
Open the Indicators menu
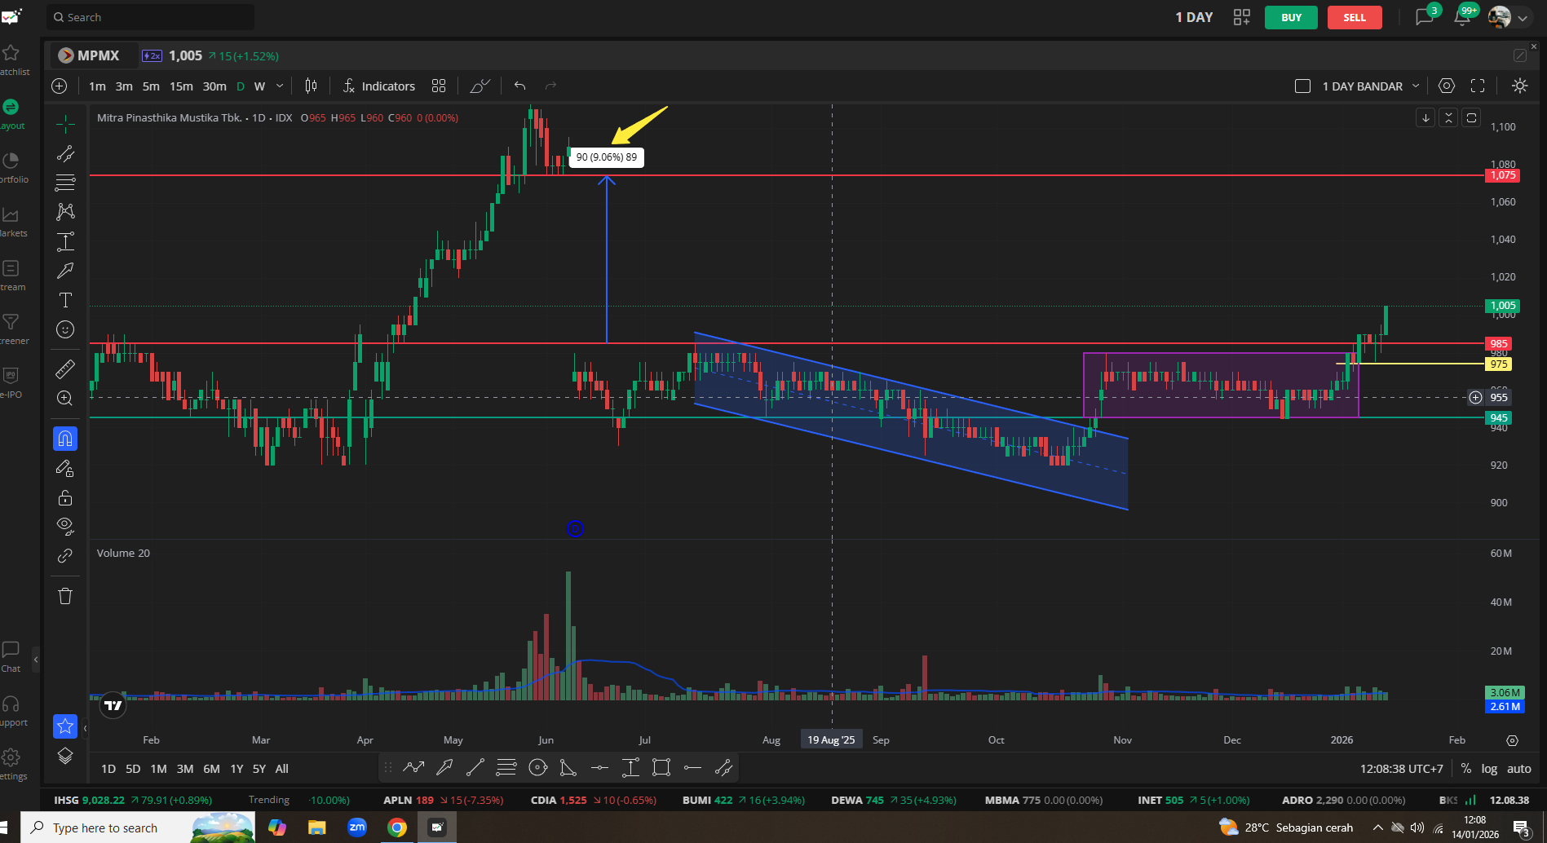379,86
